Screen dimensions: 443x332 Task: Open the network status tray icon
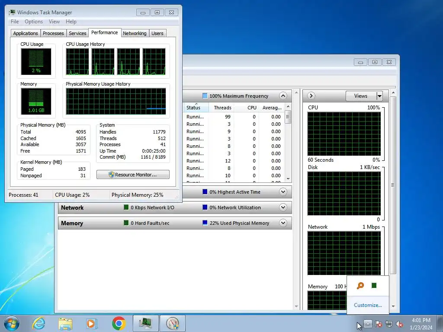point(389,324)
